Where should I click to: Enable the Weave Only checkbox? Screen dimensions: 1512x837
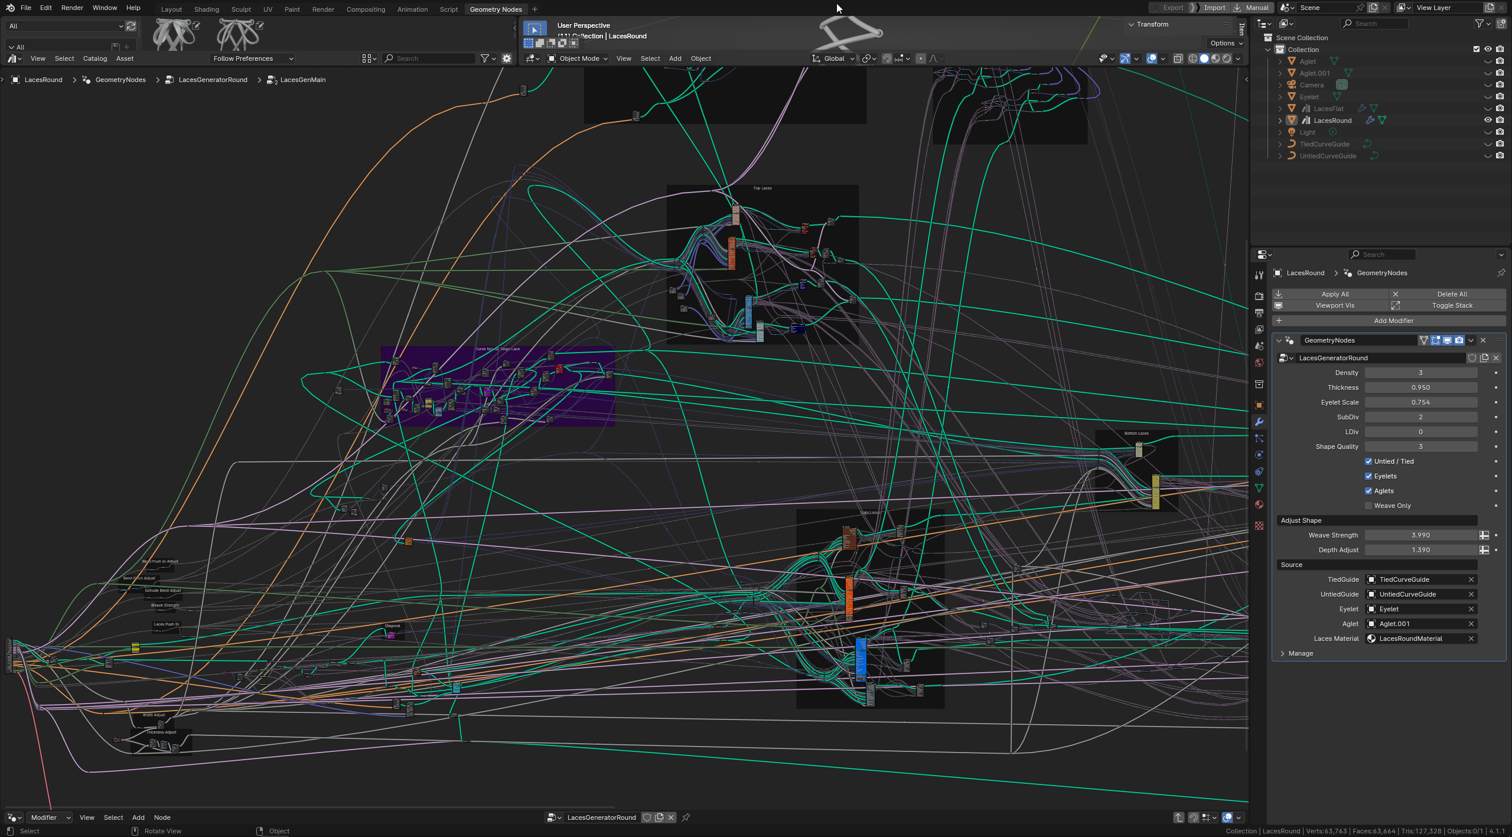pyautogui.click(x=1368, y=506)
